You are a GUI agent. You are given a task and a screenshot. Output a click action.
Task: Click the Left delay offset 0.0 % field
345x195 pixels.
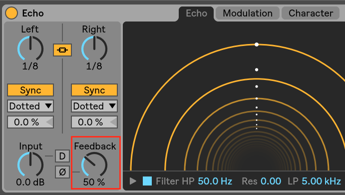click(30, 122)
